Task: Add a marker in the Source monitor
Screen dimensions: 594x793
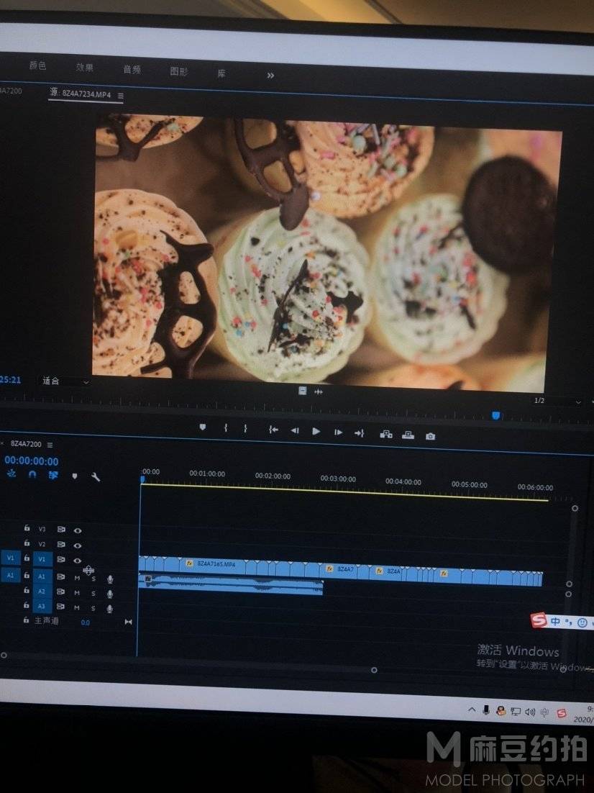Action: pos(203,427)
